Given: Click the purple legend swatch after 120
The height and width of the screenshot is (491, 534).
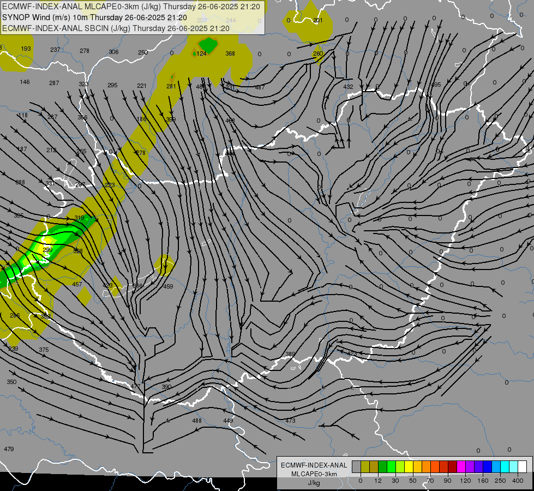Looking at the screenshot, I should click(470, 466).
